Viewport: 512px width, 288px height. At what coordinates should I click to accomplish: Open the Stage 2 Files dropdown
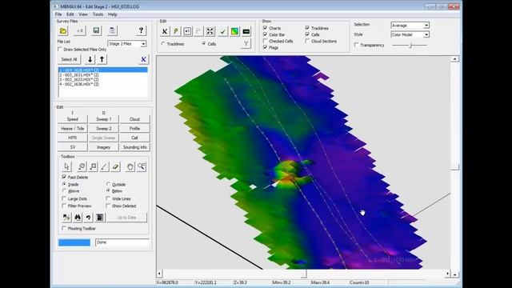143,44
